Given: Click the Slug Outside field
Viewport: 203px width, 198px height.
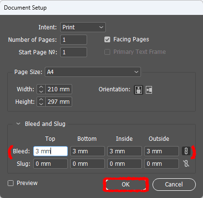Looking at the screenshot, I should [162, 163].
